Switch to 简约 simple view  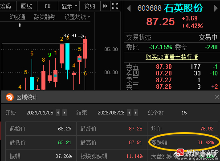click(x=90, y=6)
